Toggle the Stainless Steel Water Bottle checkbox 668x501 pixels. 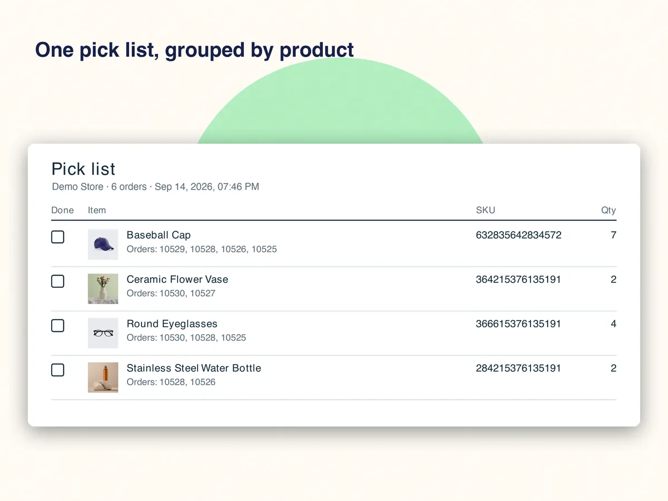click(58, 370)
